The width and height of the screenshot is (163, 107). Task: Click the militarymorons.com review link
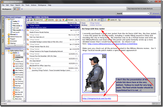[112, 44]
